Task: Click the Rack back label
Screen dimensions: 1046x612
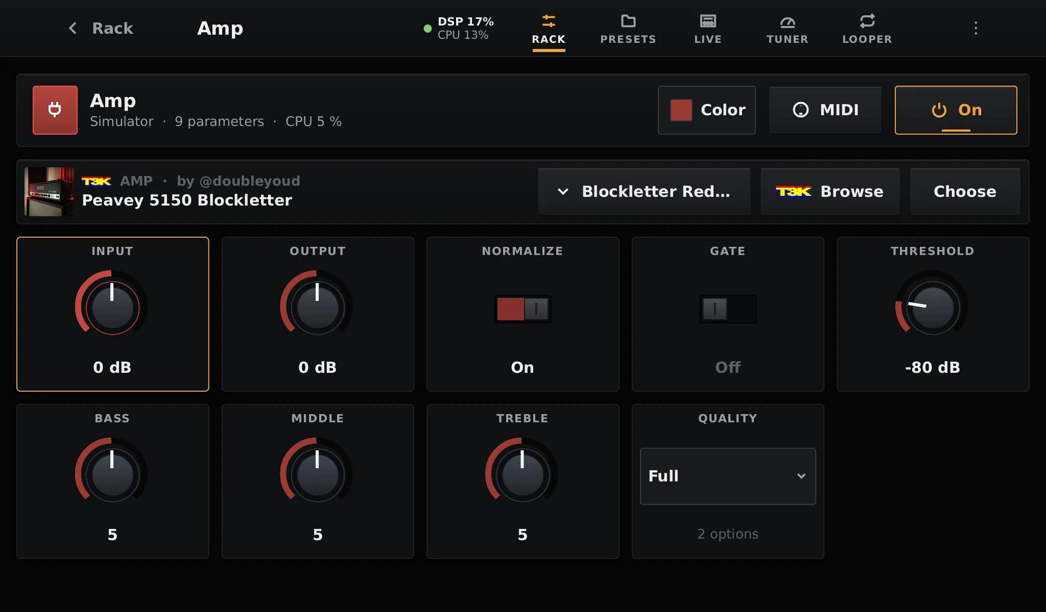Action: [112, 28]
